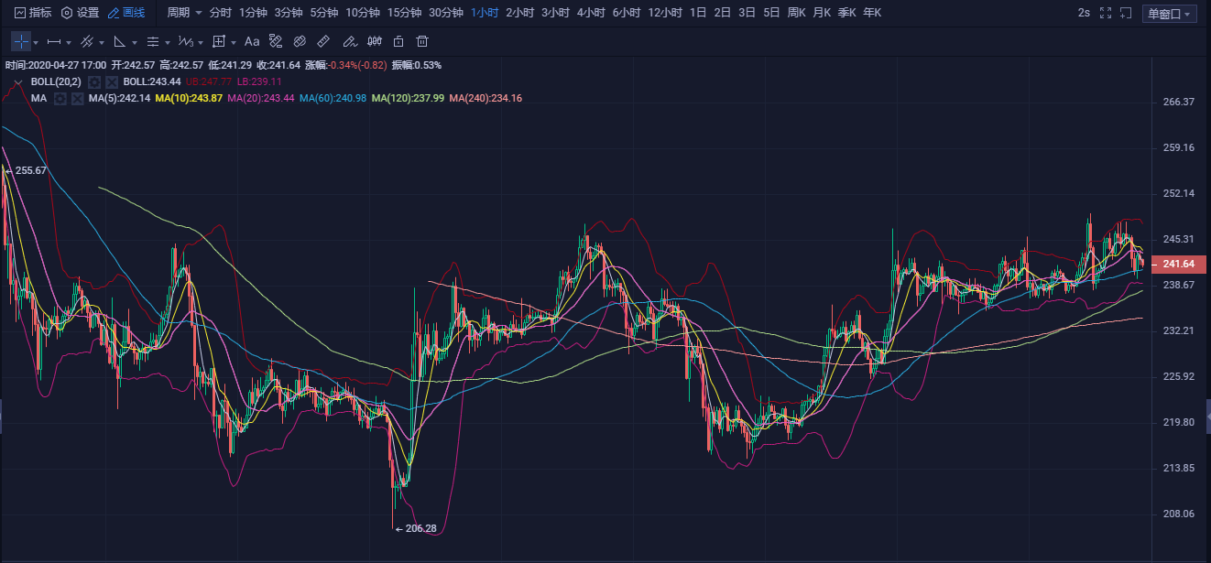1211x563 pixels.
Task: Open the 单窗口 window layout dropdown
Action: [1170, 14]
